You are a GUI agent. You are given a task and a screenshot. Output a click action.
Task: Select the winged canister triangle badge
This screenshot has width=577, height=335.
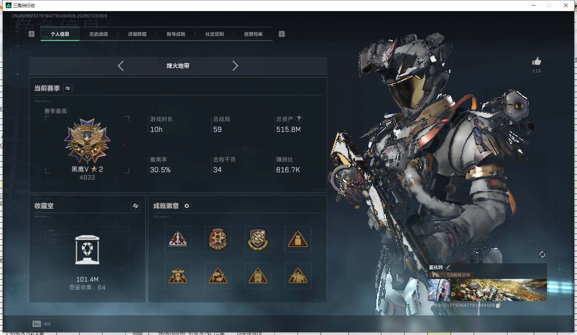click(x=178, y=276)
